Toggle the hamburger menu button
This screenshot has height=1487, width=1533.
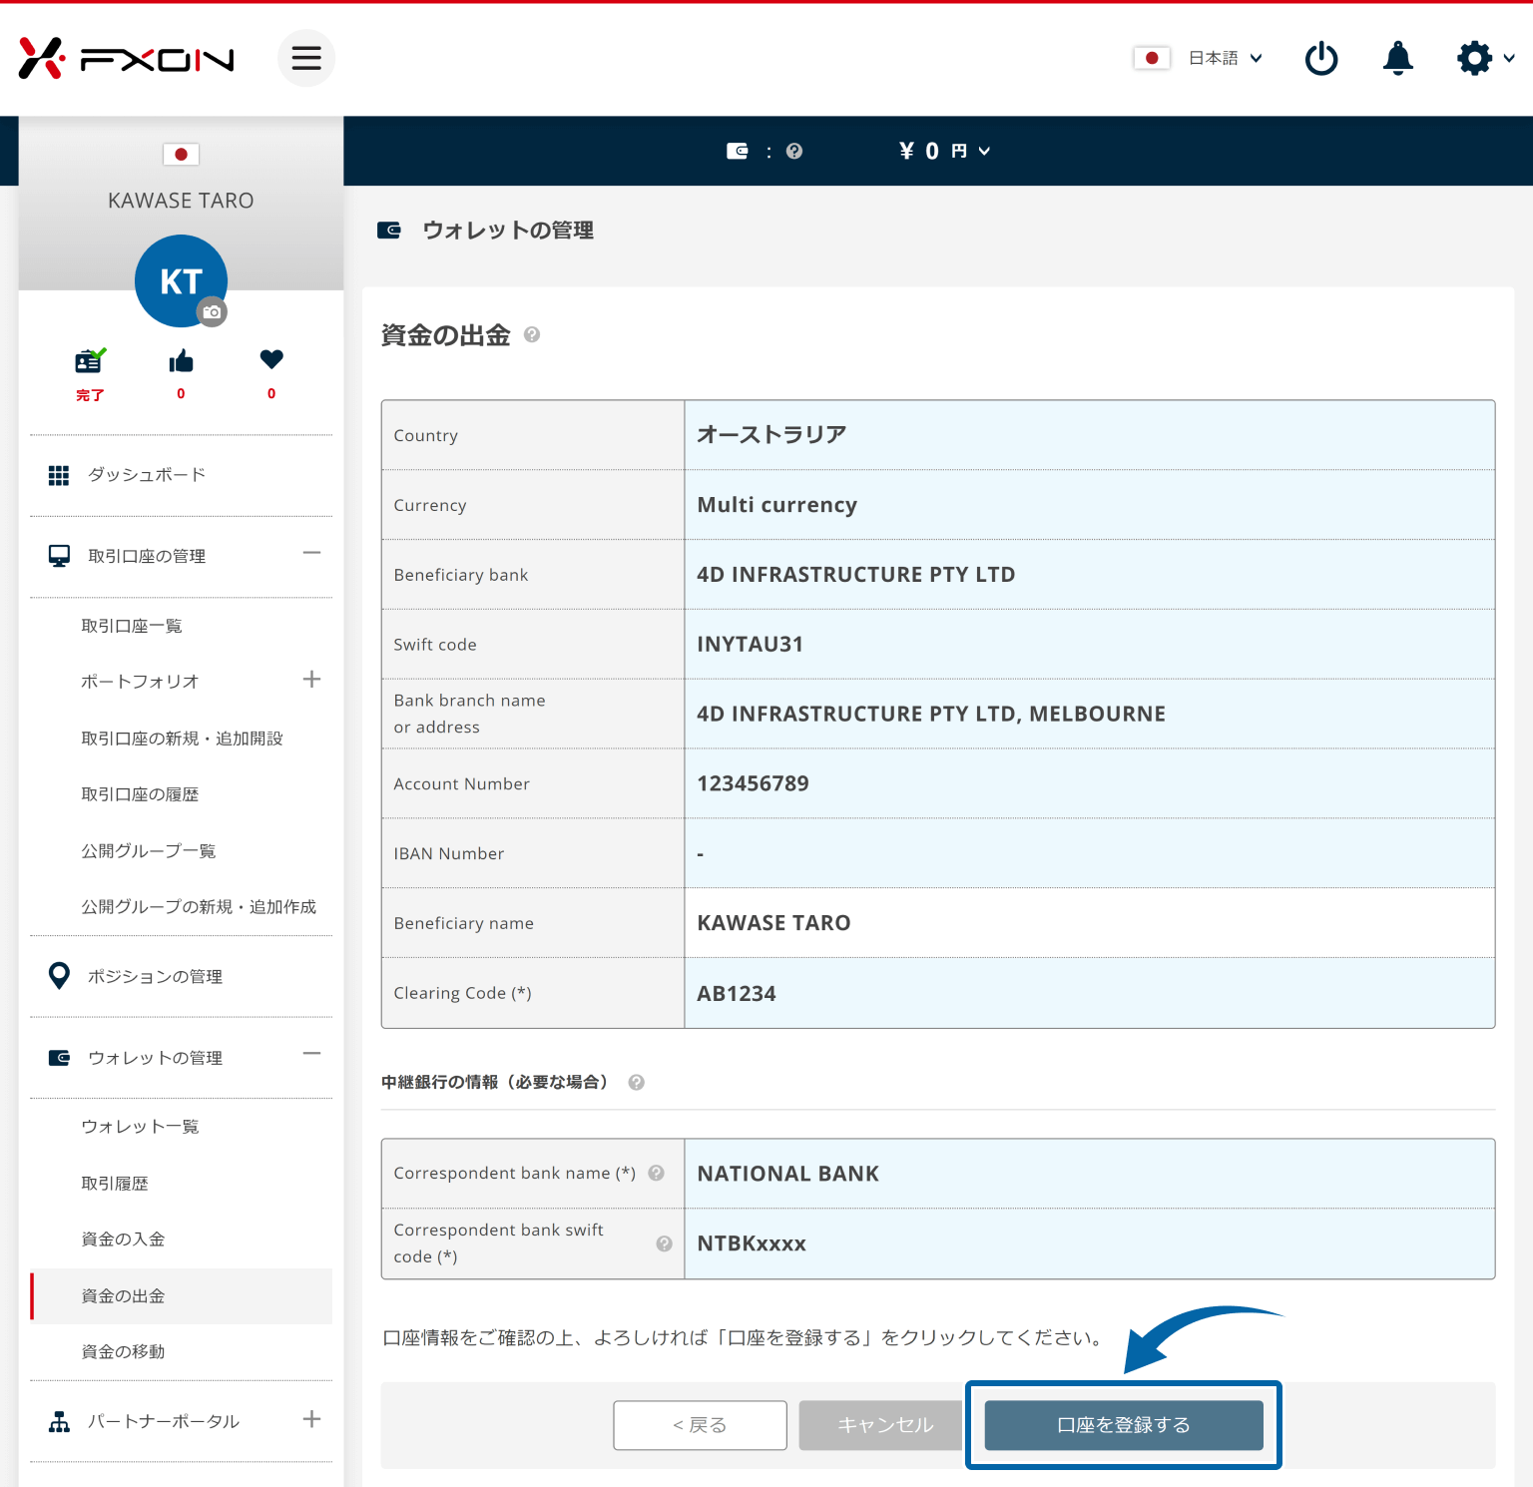306,58
